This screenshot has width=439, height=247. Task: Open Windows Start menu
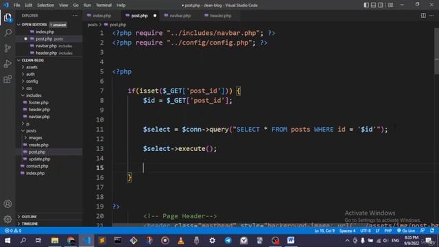pos(8,240)
